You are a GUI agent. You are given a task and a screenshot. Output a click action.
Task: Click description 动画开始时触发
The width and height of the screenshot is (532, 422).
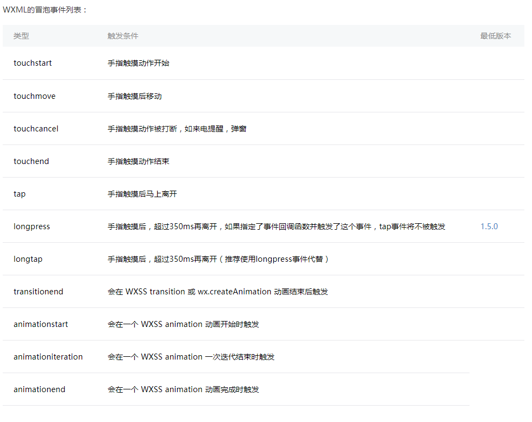tap(183, 324)
